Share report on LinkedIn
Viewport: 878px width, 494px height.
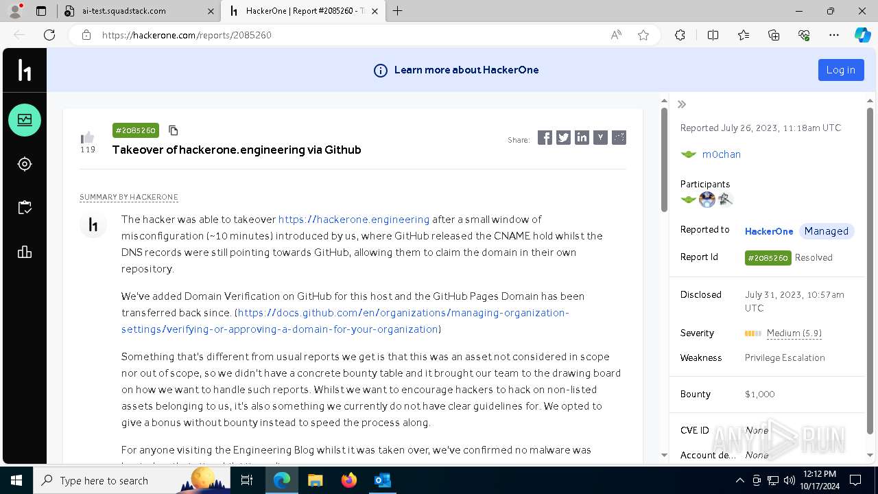tap(582, 138)
